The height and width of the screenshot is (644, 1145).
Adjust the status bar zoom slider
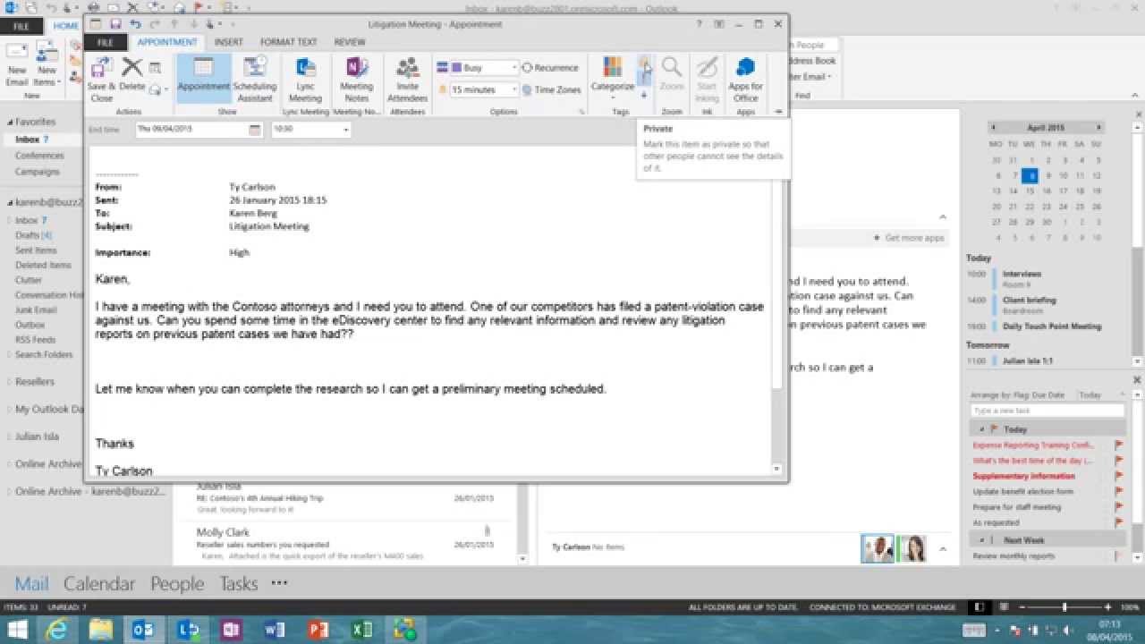click(1063, 607)
